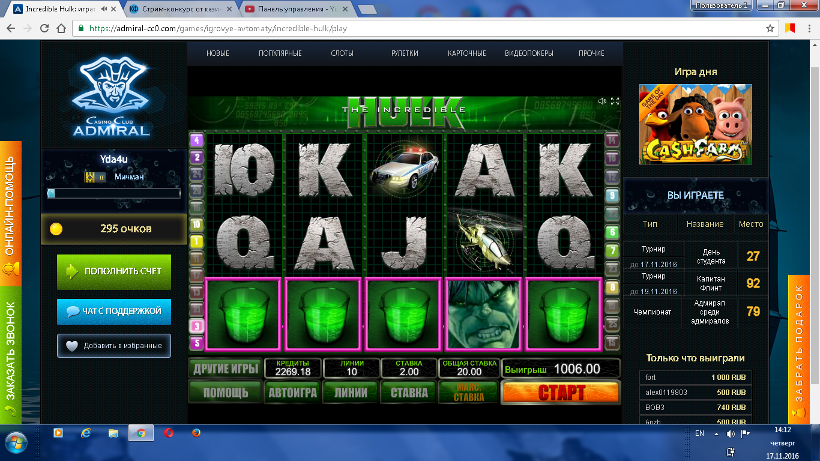Bookmark this page with the star
The height and width of the screenshot is (461, 820).
point(770,28)
